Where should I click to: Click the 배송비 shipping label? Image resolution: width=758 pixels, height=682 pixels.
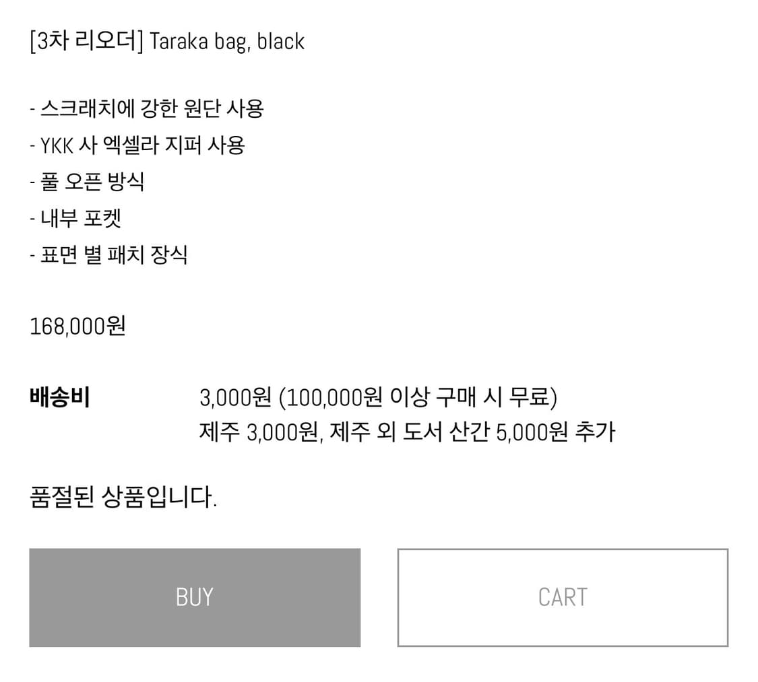[59, 397]
